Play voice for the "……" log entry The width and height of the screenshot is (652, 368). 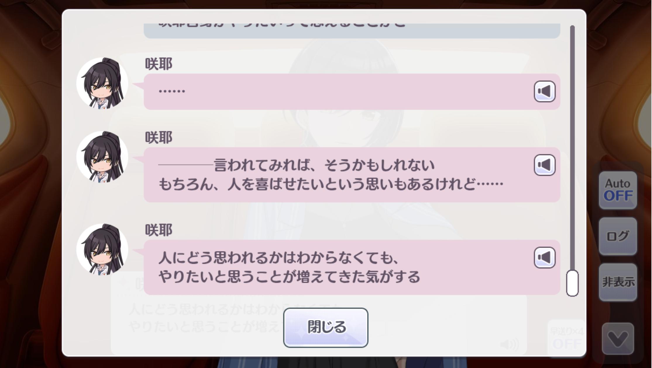tap(544, 91)
